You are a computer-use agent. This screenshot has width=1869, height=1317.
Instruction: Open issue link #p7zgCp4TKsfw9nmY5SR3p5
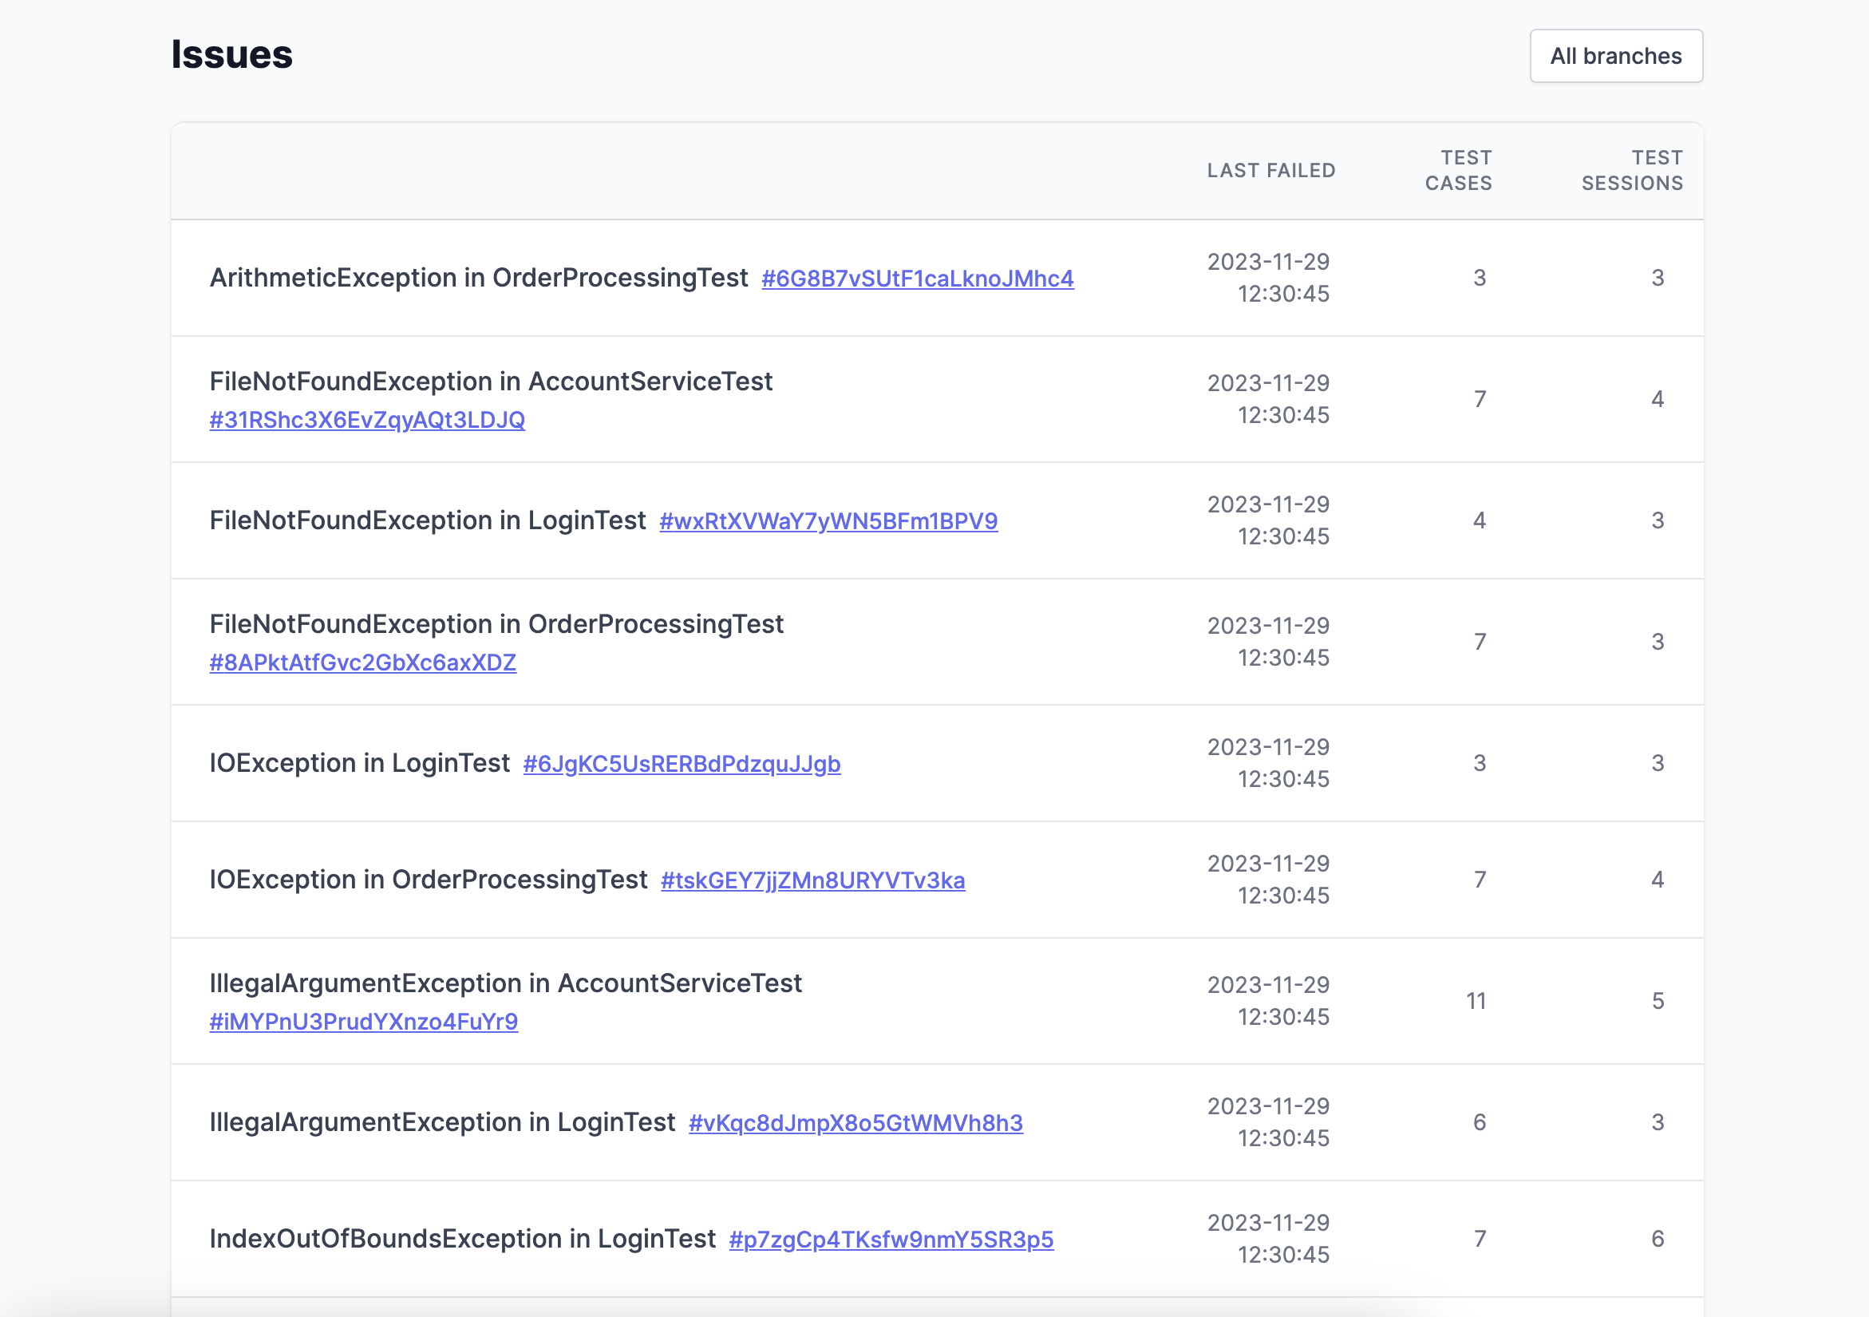(891, 1239)
